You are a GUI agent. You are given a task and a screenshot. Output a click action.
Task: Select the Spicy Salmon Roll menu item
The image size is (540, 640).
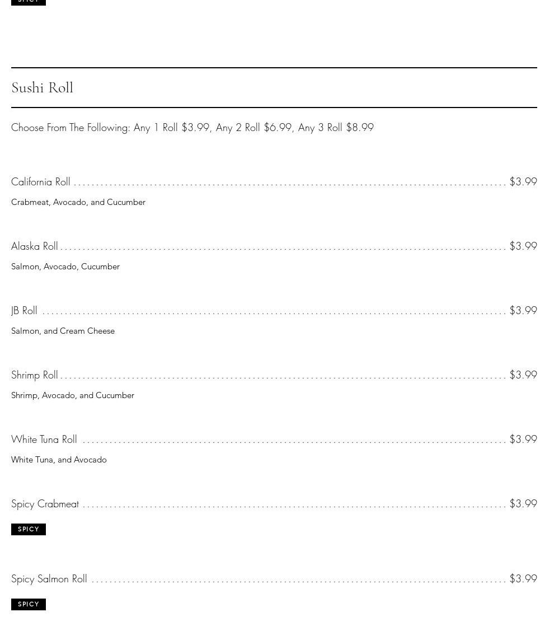[x=49, y=579]
